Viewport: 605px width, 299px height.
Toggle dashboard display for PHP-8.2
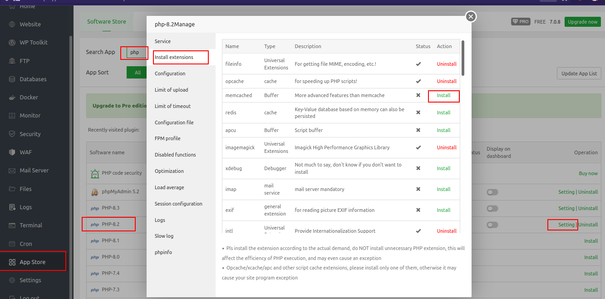point(492,225)
